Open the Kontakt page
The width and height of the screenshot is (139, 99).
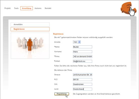click(48, 8)
